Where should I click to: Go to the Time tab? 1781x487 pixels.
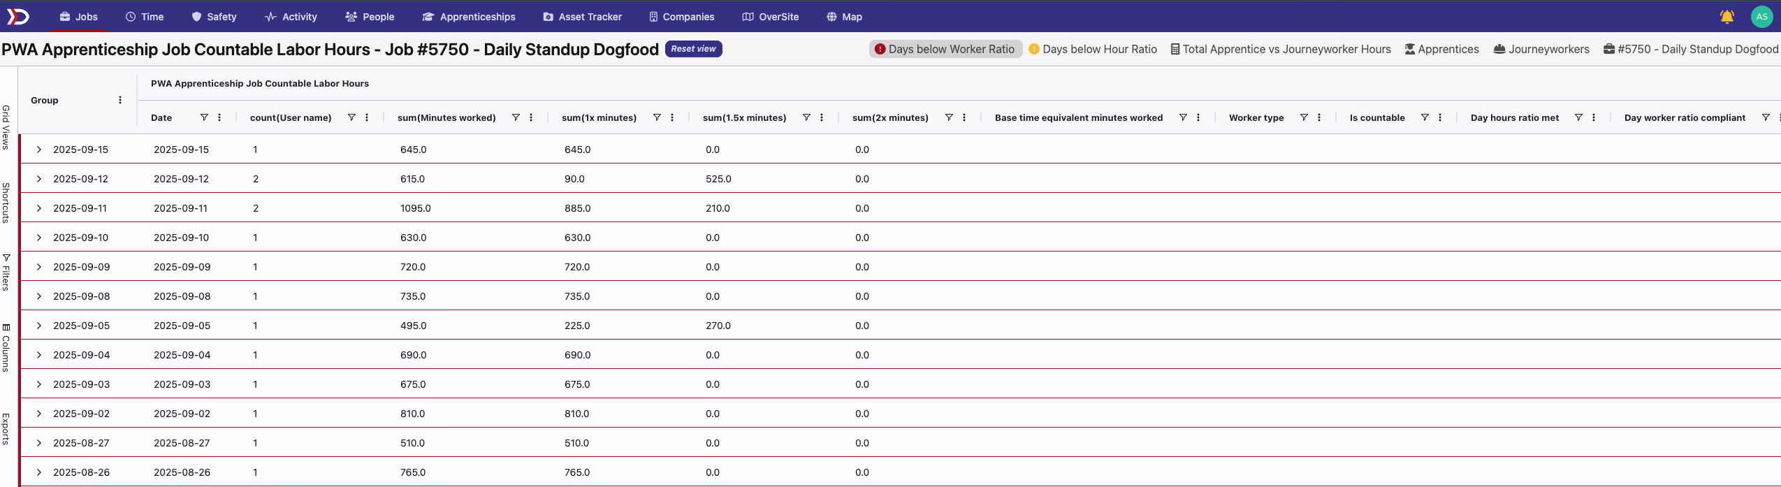coord(145,17)
